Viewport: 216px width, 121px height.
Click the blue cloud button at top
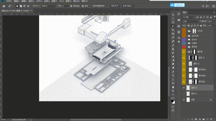pyautogui.click(x=177, y=5)
